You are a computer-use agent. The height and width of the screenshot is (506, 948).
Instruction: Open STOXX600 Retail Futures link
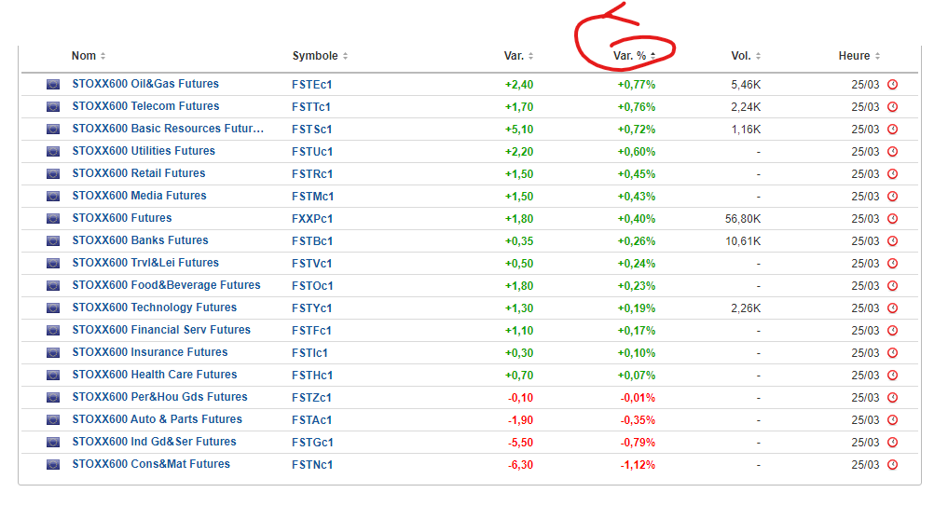point(139,173)
